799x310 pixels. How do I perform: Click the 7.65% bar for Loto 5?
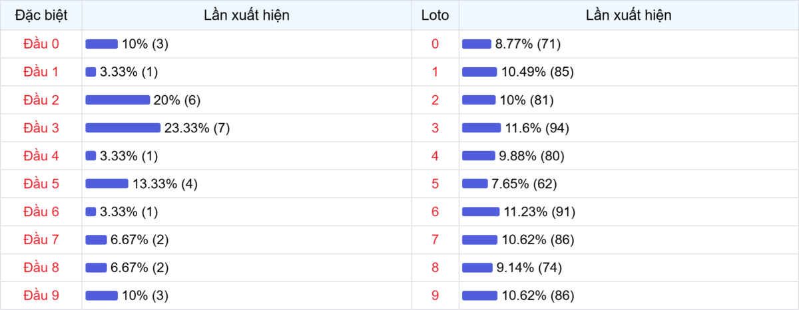tap(475, 184)
